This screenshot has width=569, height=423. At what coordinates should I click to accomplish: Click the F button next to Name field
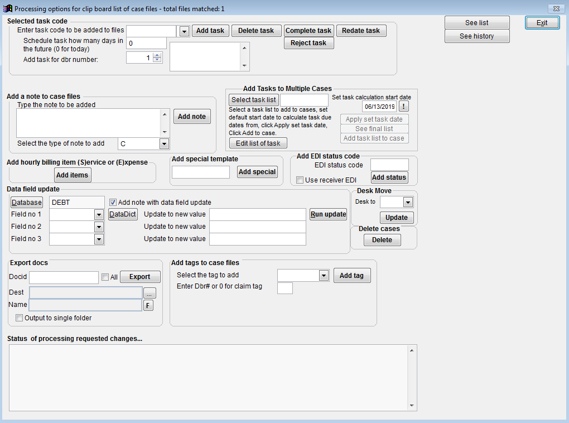(x=148, y=305)
